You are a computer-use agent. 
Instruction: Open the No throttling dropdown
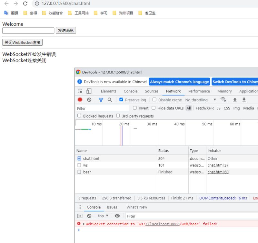[x=201, y=100]
